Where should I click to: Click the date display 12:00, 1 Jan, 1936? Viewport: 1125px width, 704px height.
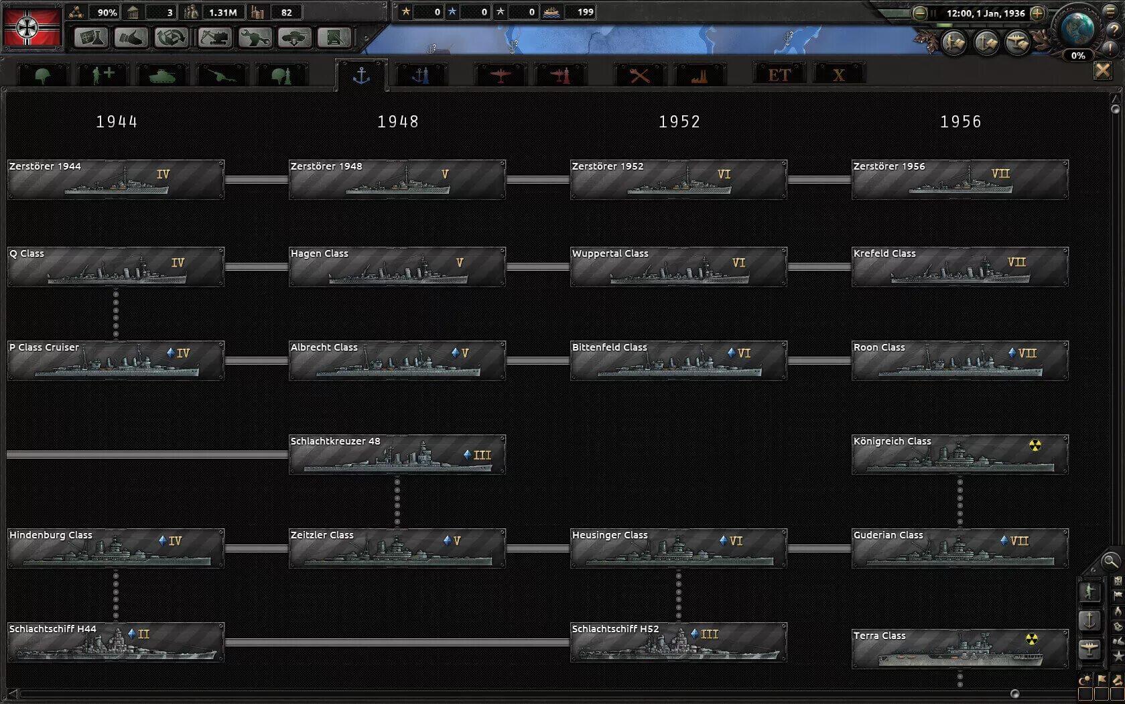point(985,13)
